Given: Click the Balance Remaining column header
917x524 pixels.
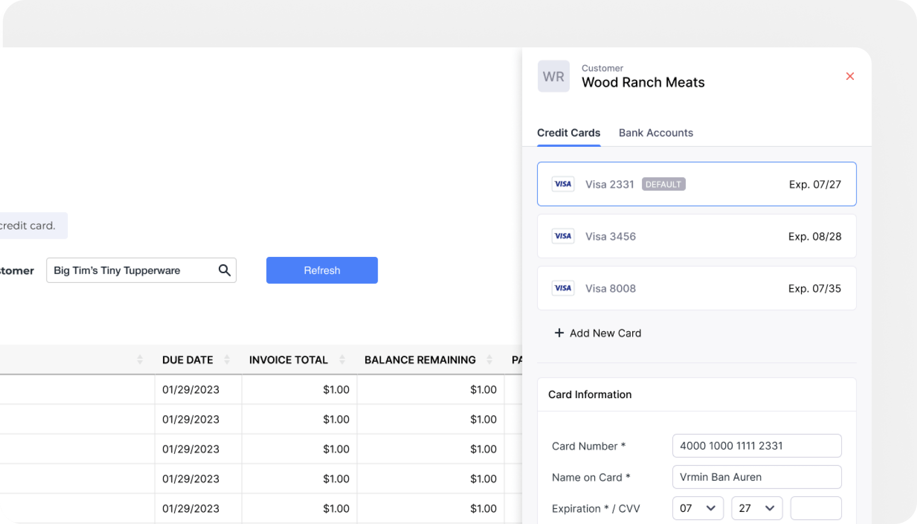Looking at the screenshot, I should pyautogui.click(x=420, y=360).
